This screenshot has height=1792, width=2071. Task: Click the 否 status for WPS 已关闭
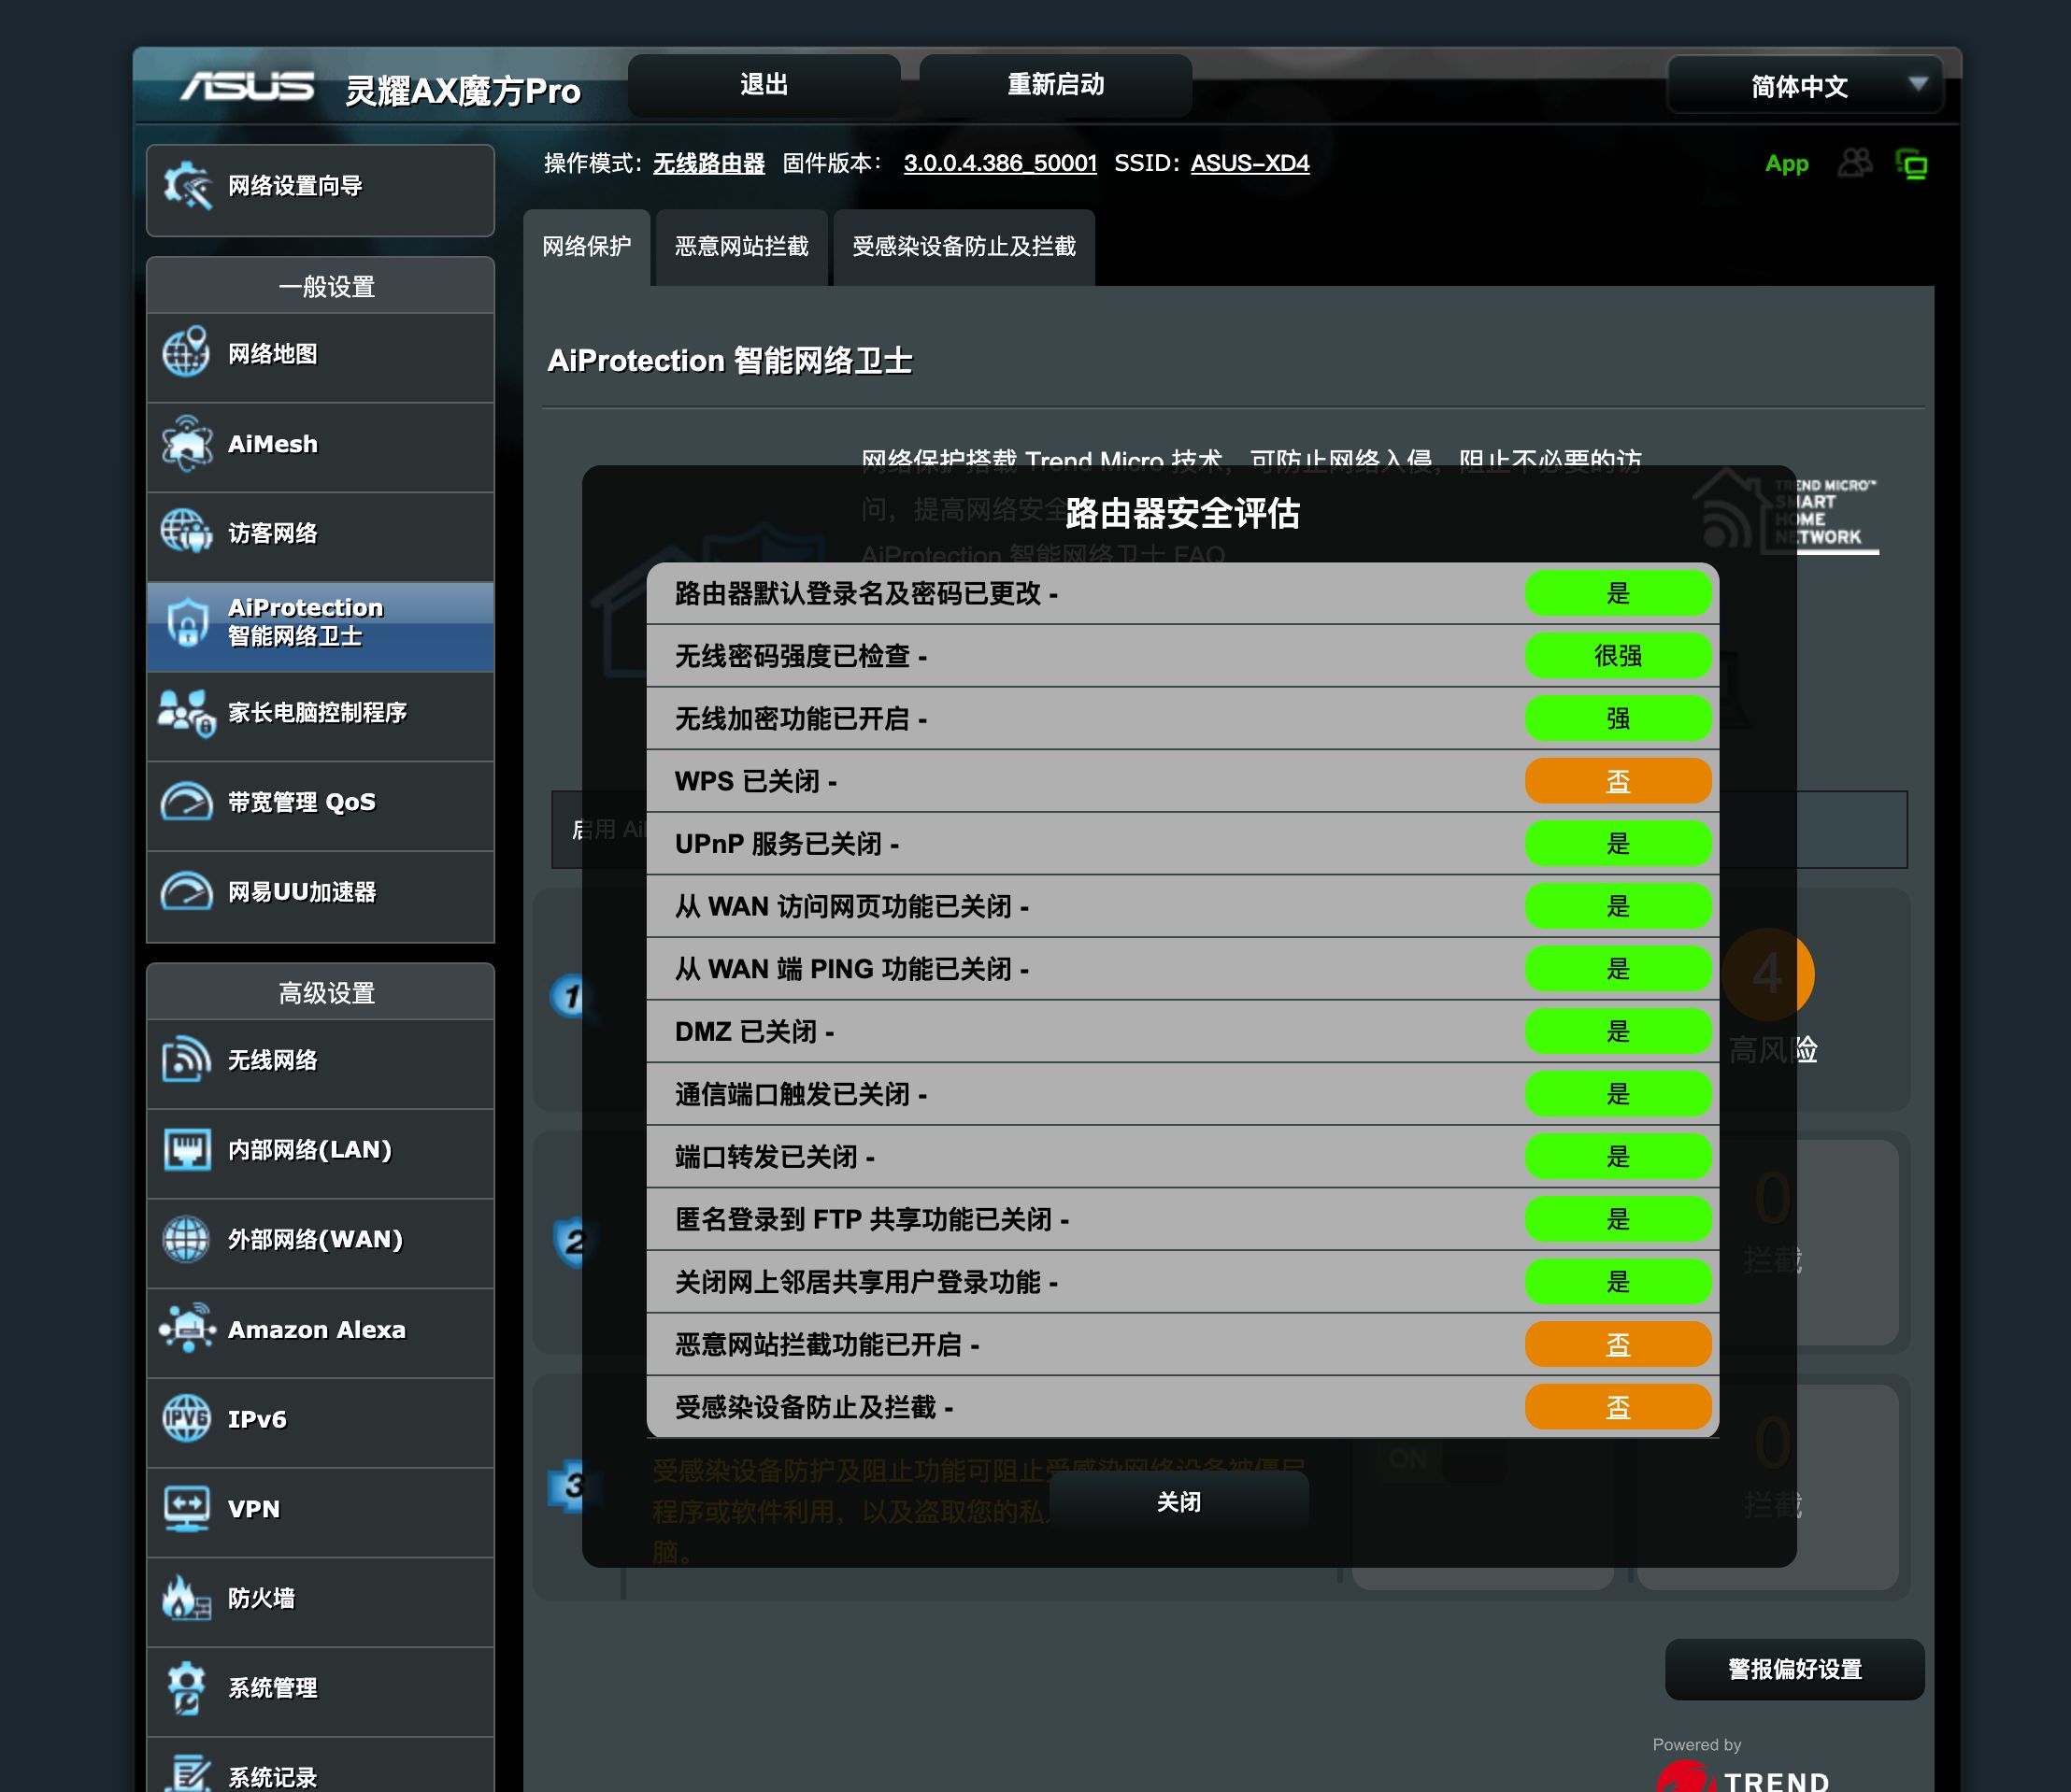(1618, 781)
